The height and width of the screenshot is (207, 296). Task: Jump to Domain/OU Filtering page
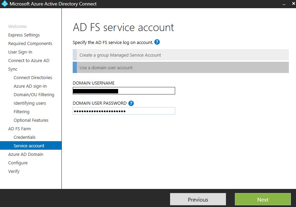34,95
